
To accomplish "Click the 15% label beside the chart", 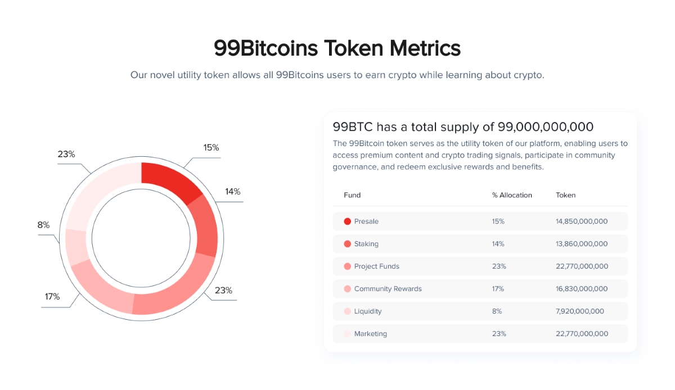I will [211, 148].
